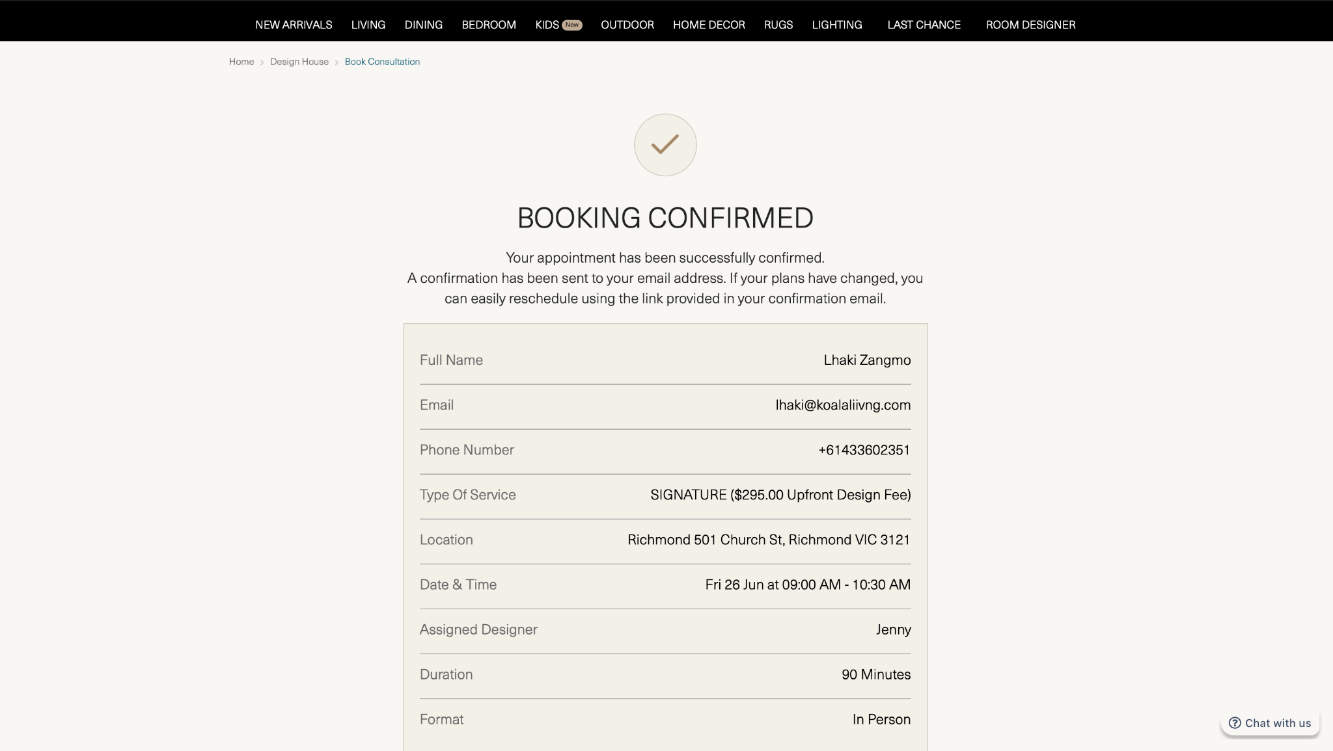The width and height of the screenshot is (1333, 751).
Task: Click the booking confirmed checkmark icon
Action: coord(665,144)
